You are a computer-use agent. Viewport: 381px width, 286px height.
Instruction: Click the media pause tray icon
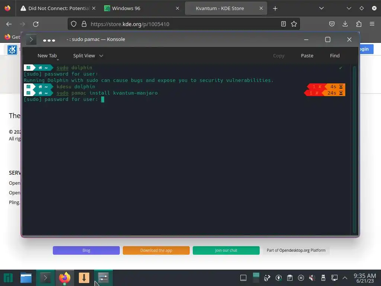coord(301,278)
